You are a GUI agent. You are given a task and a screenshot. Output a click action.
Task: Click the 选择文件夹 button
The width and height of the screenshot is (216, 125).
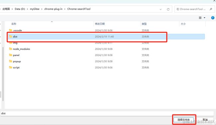183,120
